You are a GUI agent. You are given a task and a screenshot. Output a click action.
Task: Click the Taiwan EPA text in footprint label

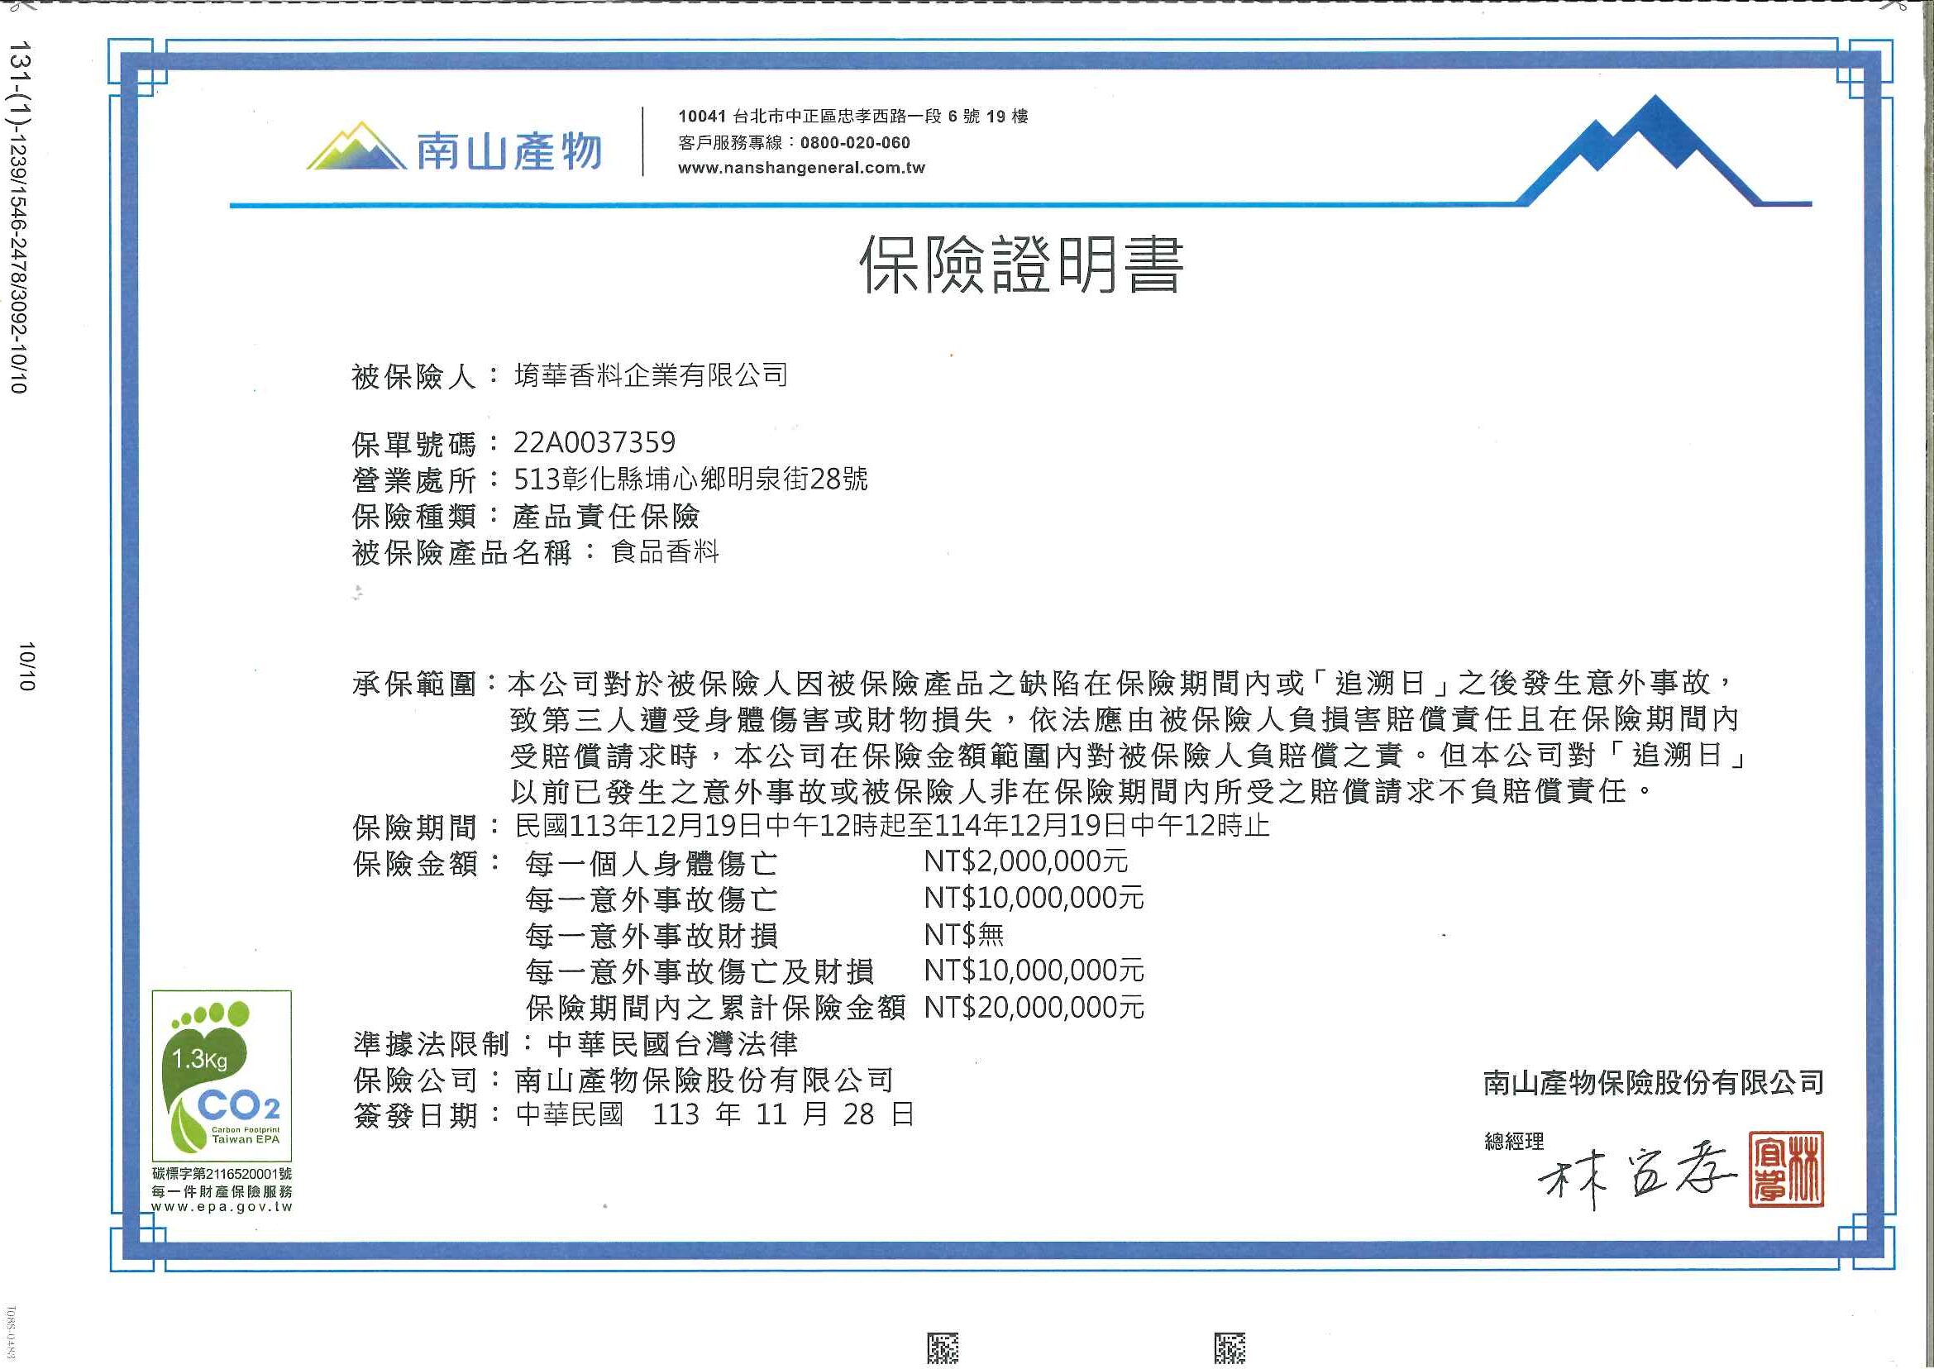pos(246,1140)
